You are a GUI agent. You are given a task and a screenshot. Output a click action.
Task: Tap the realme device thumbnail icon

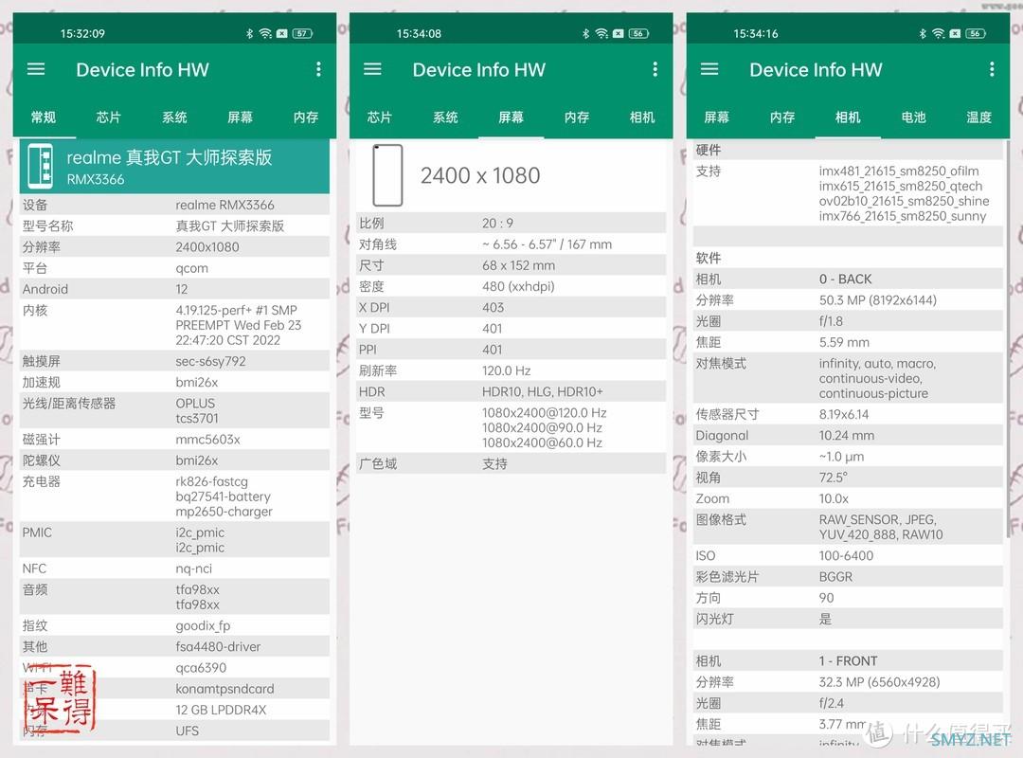tap(41, 166)
